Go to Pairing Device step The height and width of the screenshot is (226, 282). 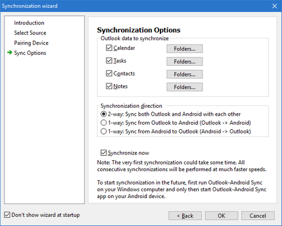click(32, 43)
